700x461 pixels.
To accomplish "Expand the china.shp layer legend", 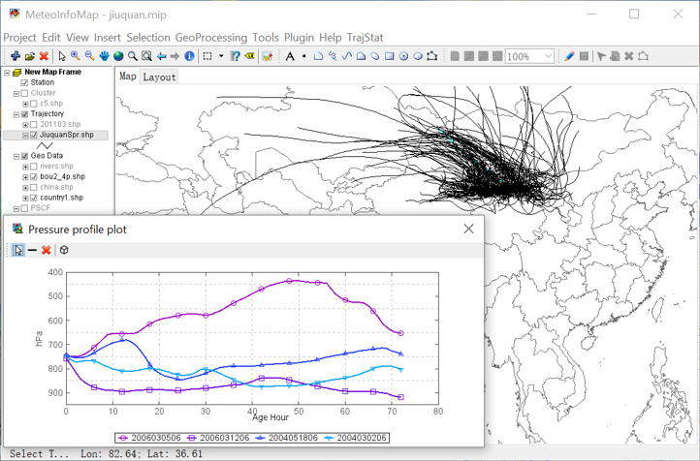I will coord(25,188).
